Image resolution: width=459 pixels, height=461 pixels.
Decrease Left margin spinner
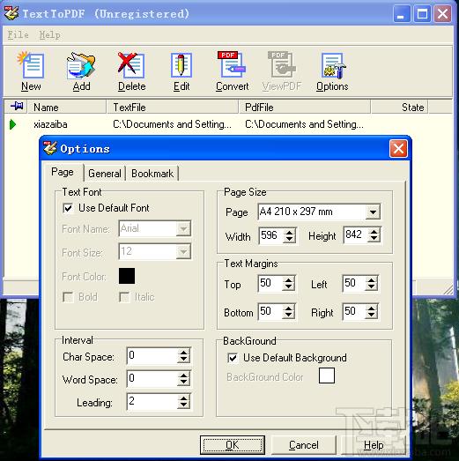point(372,286)
